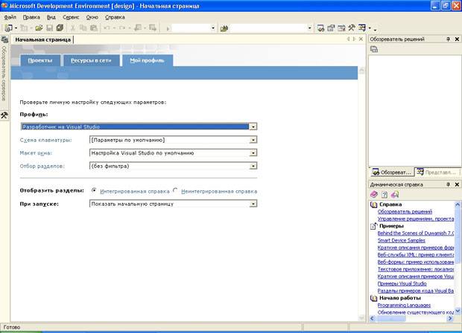Click the Dynamic Help vertical scrollbar thumb
This screenshot has width=462, height=333.
point(458,236)
